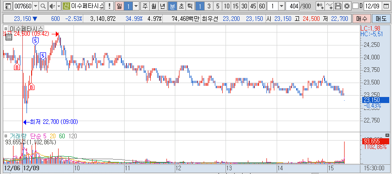This screenshot has width=392, height=174.
Task: Click the lower blue S sell marker
Action: [x=43, y=56]
